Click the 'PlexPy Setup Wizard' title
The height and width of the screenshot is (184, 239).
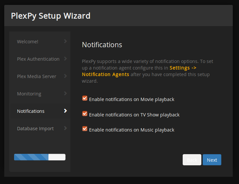point(51,16)
